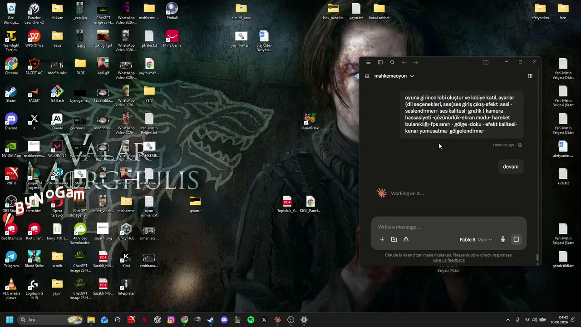Select the Teamfight Tactics desktop shortcut
The width and height of the screenshot is (581, 327).
tap(11, 41)
